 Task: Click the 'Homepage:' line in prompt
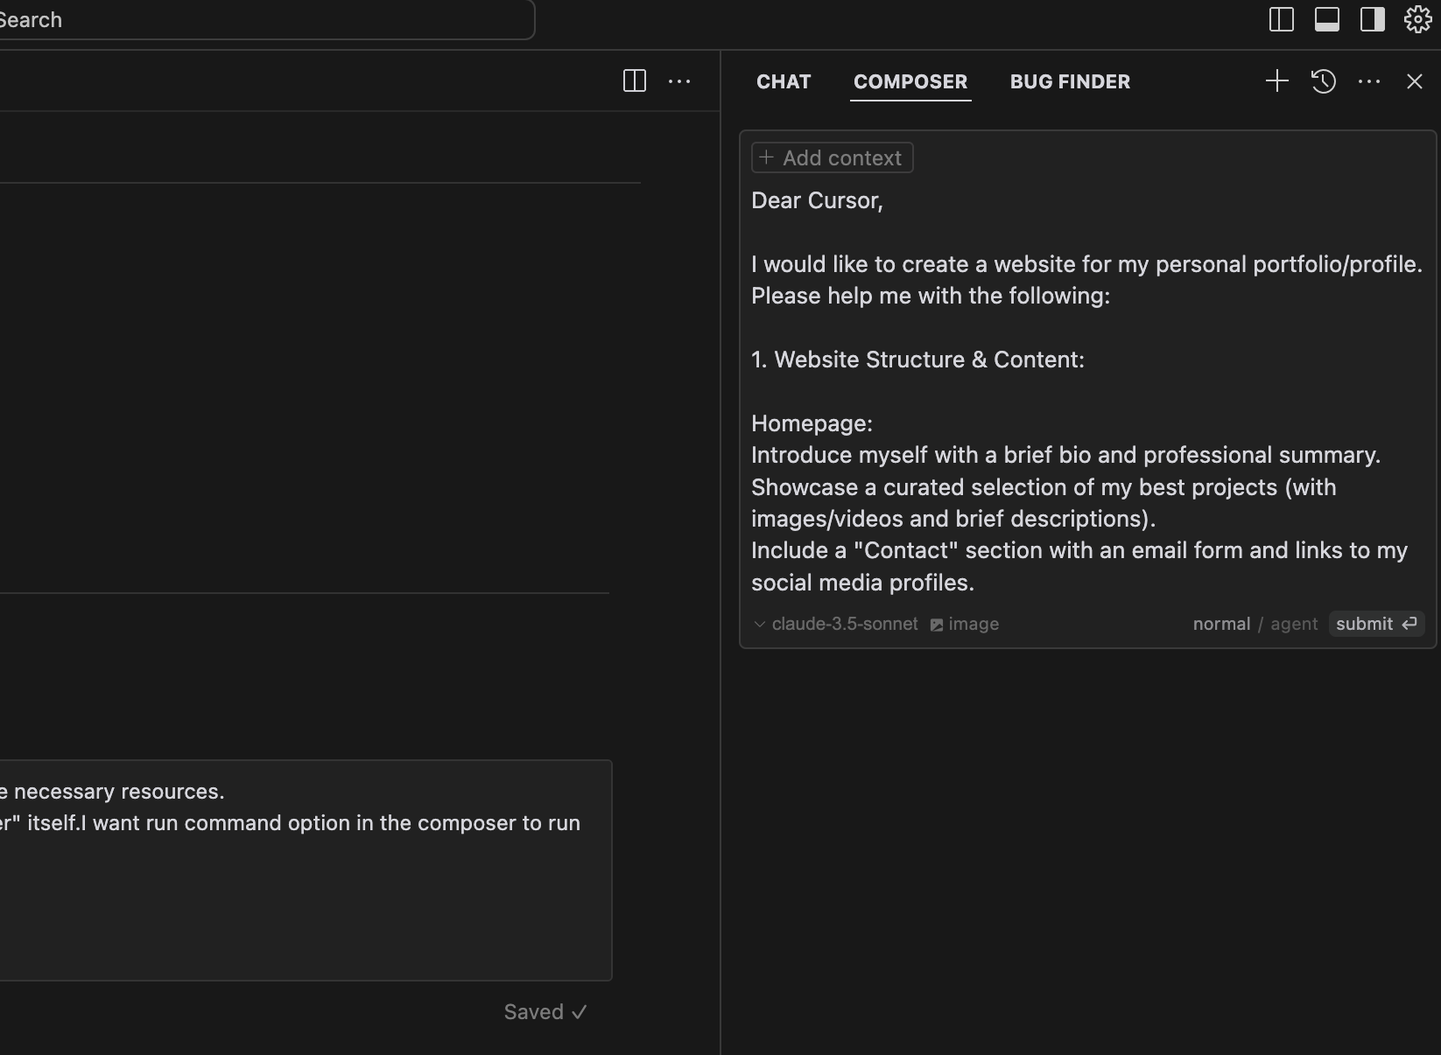(x=812, y=423)
